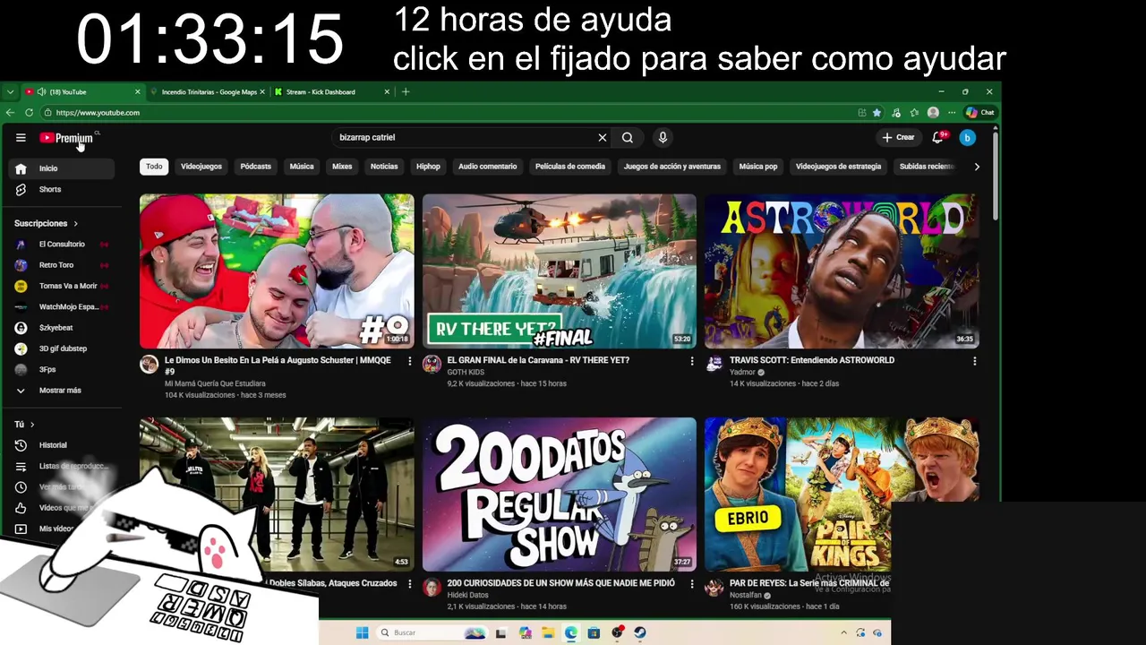
Task: Open the 3D gif dubstep subscription
Action: click(61, 348)
